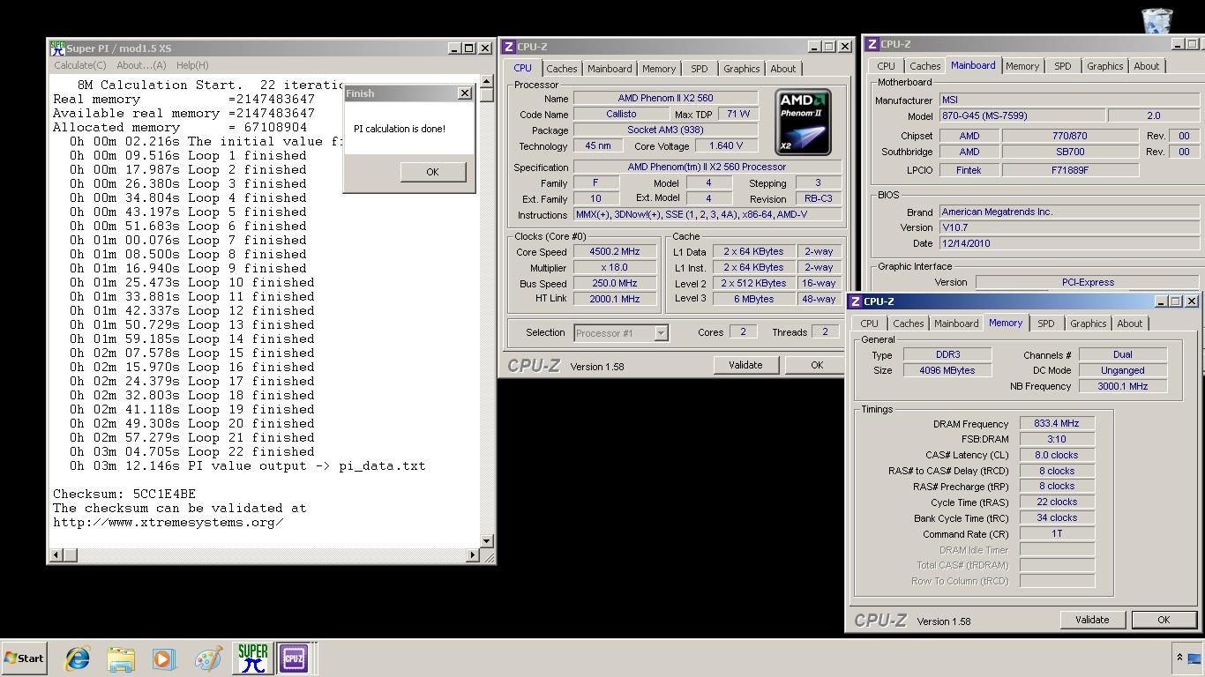Click the Super PI horizontal scrollbar right arrow

472,554
